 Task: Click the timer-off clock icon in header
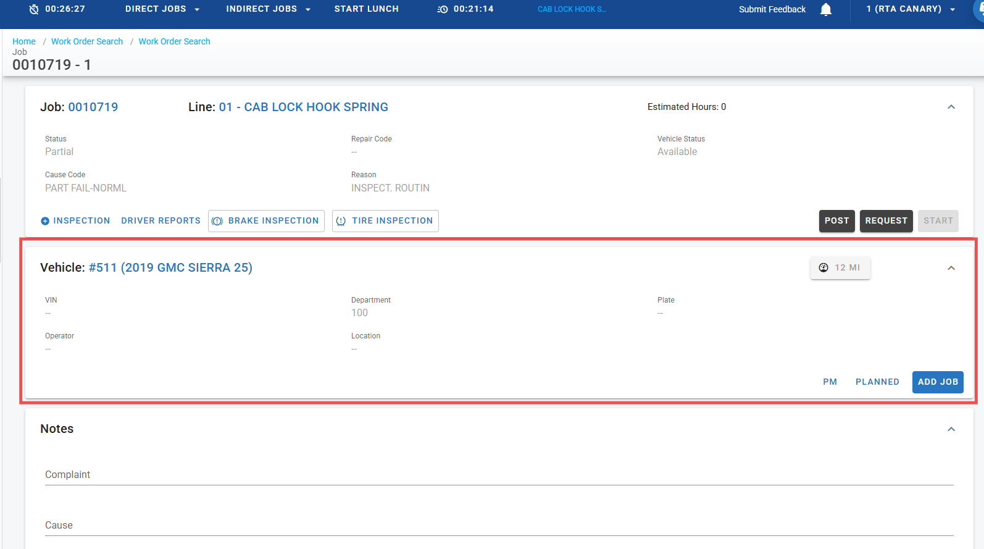click(34, 9)
